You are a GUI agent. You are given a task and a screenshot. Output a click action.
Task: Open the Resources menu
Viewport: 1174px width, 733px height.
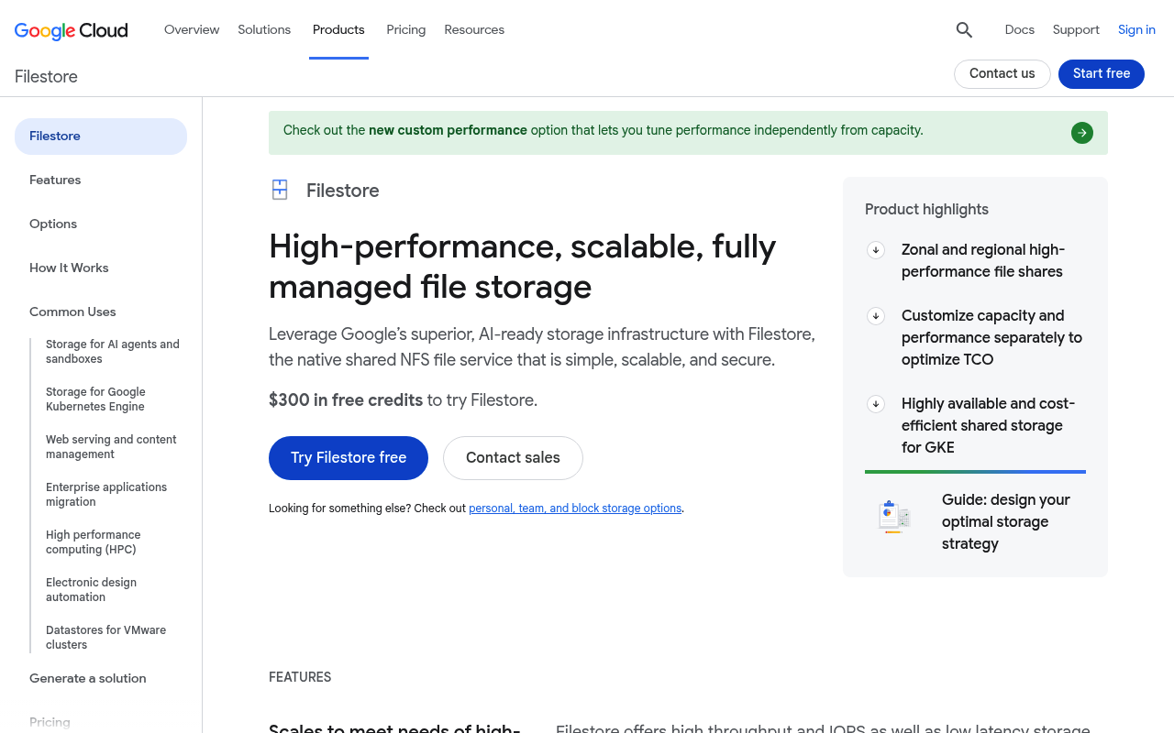pyautogui.click(x=474, y=29)
